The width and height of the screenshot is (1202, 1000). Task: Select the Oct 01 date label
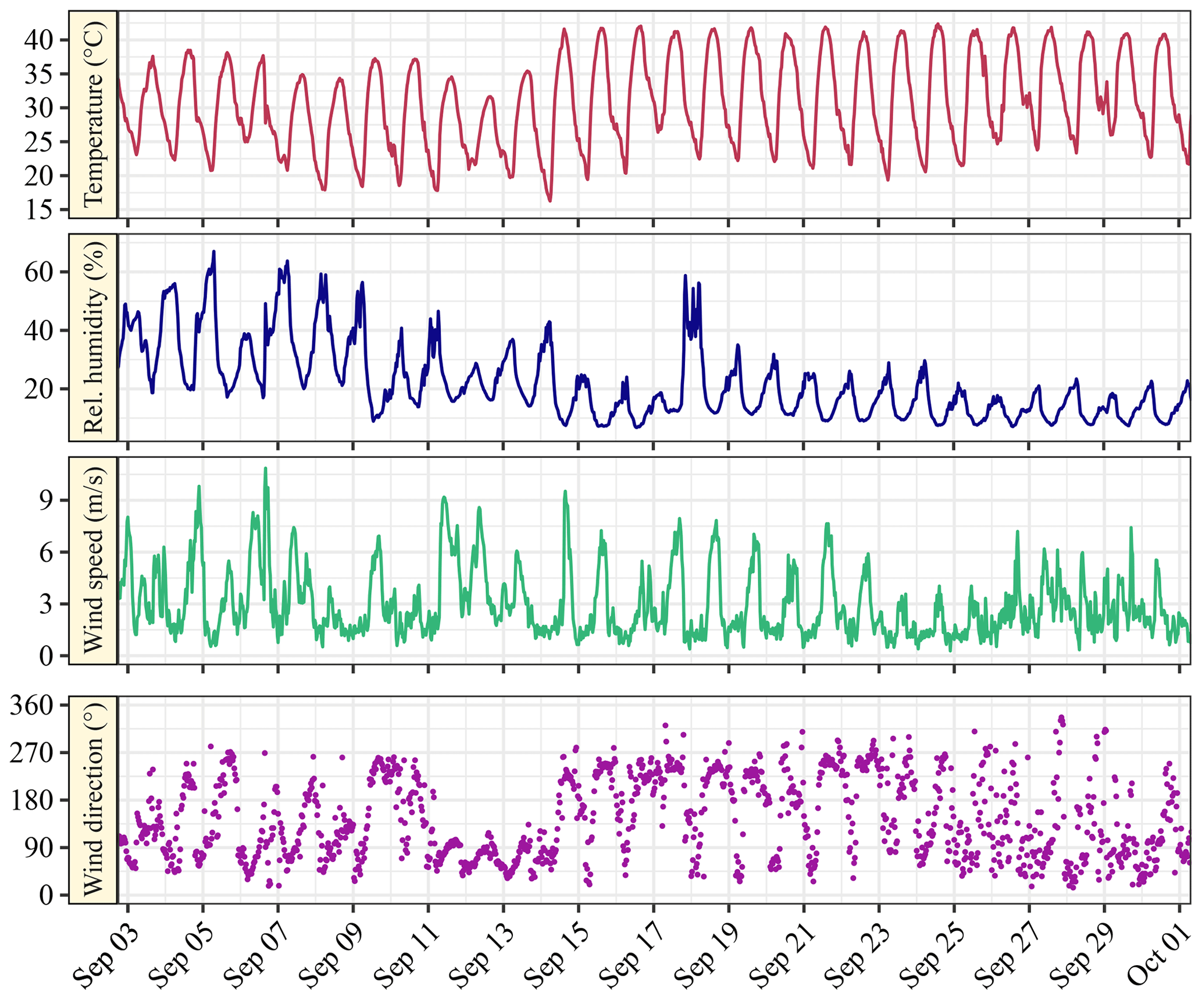[1157, 955]
